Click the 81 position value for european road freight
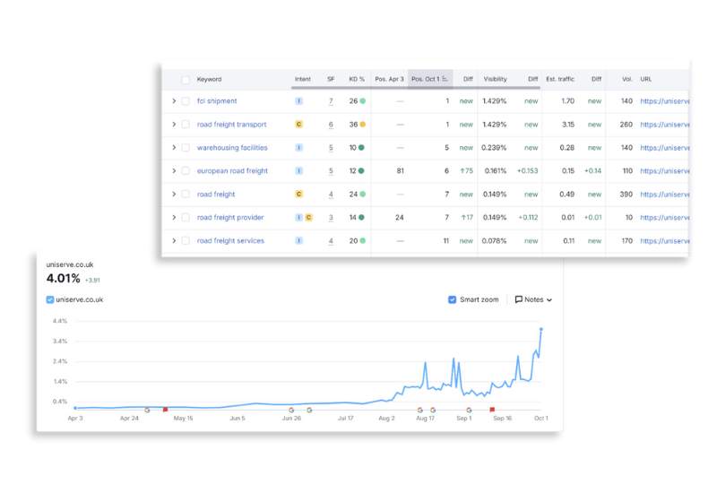Viewport: 717px width, 493px height. click(x=400, y=171)
